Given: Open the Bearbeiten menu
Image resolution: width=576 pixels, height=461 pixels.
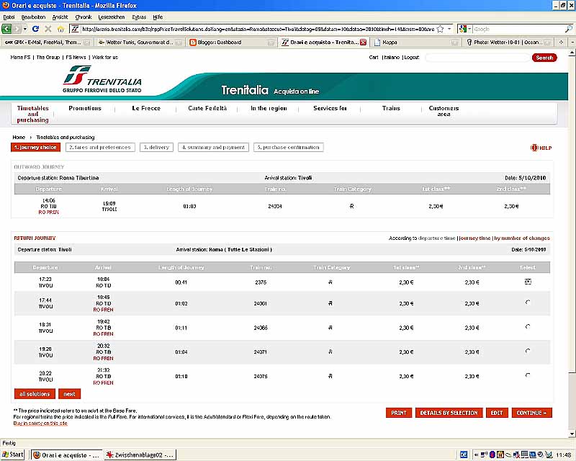Looking at the screenshot, I should click(x=33, y=17).
